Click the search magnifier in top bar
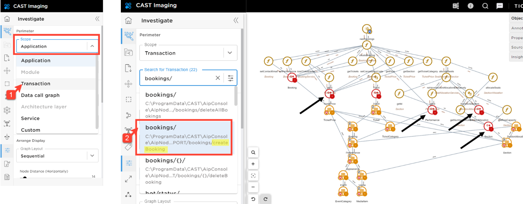This screenshot has width=523, height=204. tap(485, 6)
